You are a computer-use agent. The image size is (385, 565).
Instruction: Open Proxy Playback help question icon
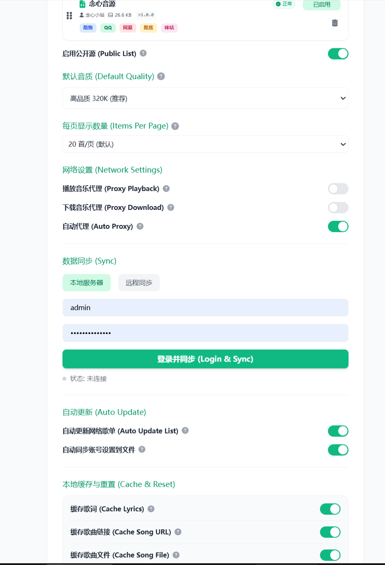[x=166, y=188]
